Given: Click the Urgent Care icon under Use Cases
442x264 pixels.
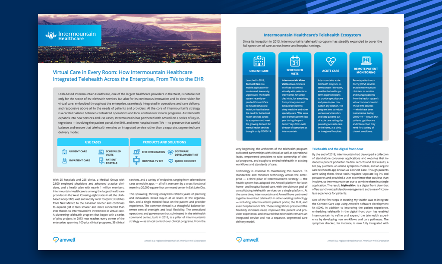Looking at the screenshot, I should [64, 152].
